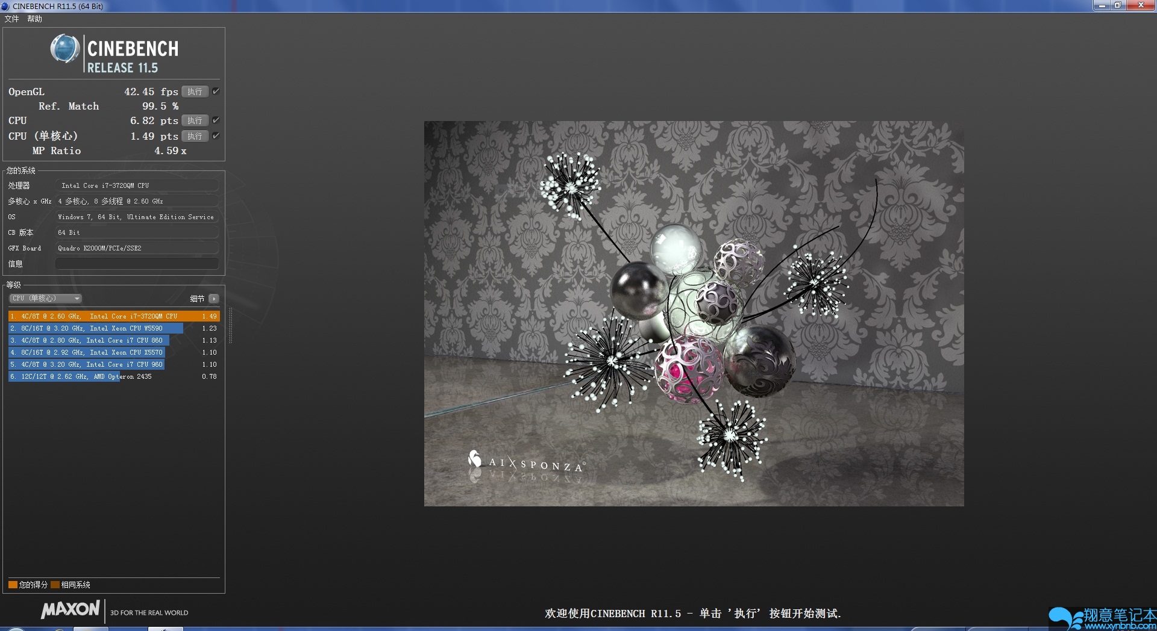This screenshot has height=631, width=1157.
Task: Open the 帮助 (Help) menu
Action: pos(34,19)
